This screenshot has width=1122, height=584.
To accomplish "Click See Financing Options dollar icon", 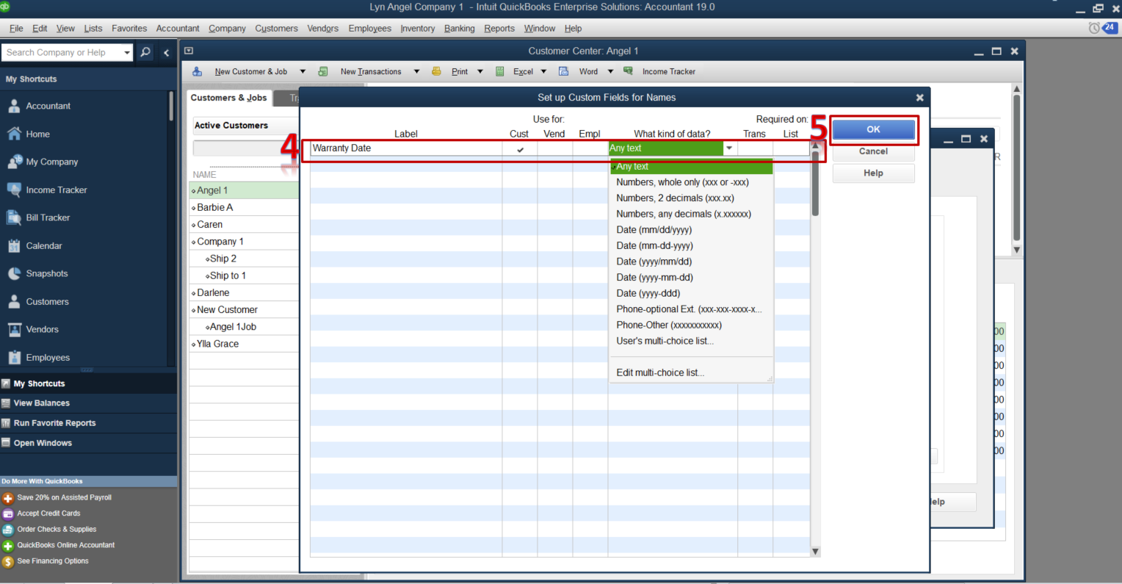I will click(x=8, y=562).
